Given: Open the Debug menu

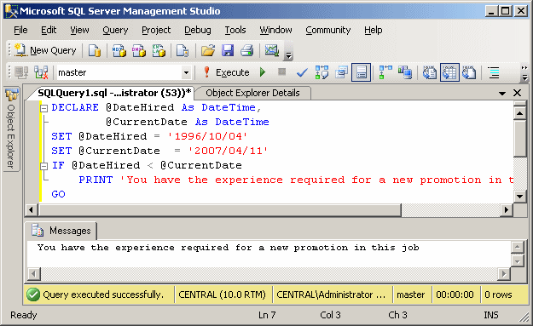Looking at the screenshot, I should [x=198, y=30].
